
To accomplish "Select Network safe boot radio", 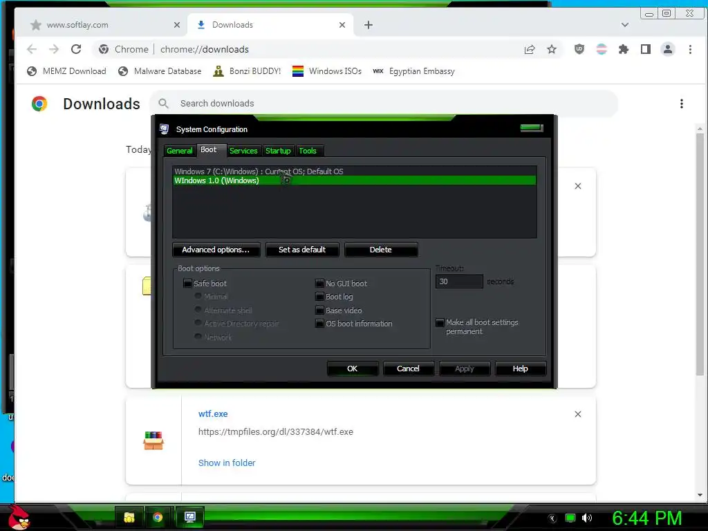I will tap(198, 337).
